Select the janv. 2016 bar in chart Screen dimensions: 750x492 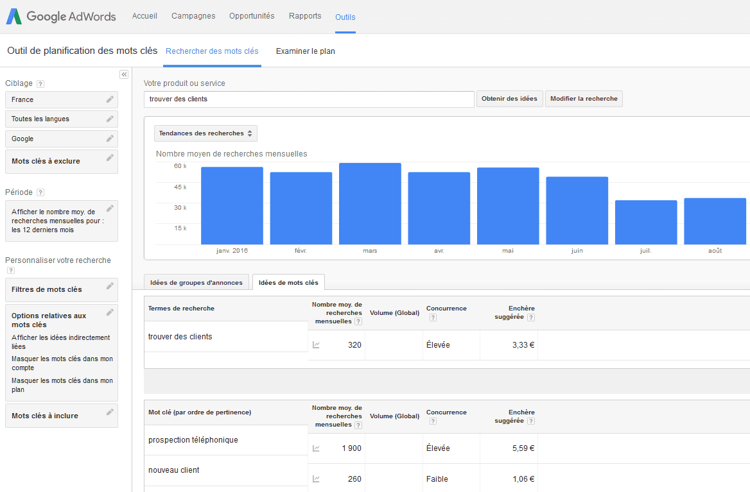(x=232, y=206)
